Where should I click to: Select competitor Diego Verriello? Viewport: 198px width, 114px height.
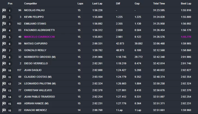[x=36, y=64]
